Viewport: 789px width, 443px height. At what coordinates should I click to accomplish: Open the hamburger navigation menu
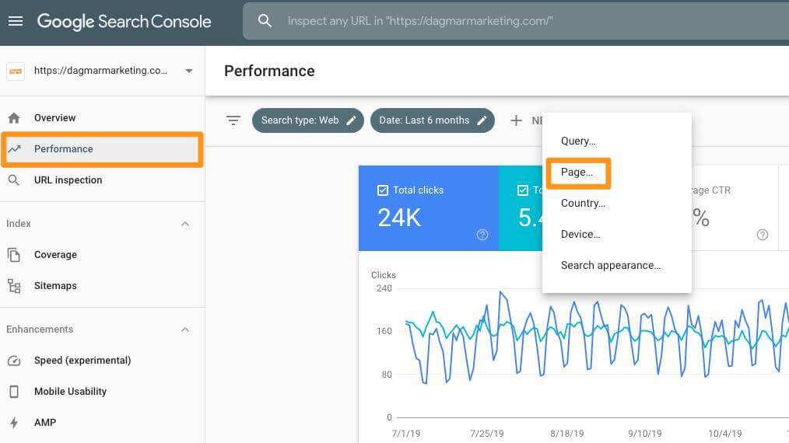coord(16,21)
